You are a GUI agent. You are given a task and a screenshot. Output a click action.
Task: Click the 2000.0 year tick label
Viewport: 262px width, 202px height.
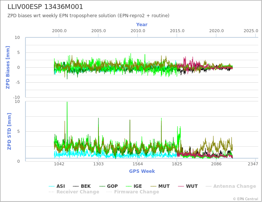[x=59, y=31]
